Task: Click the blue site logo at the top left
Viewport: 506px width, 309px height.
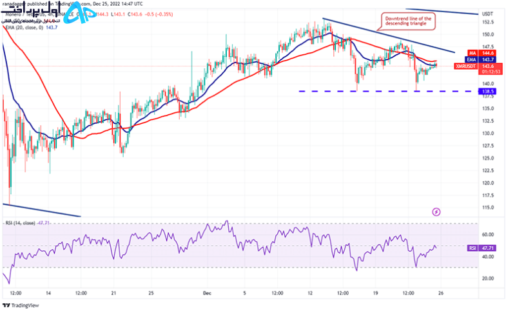Action: [77, 15]
